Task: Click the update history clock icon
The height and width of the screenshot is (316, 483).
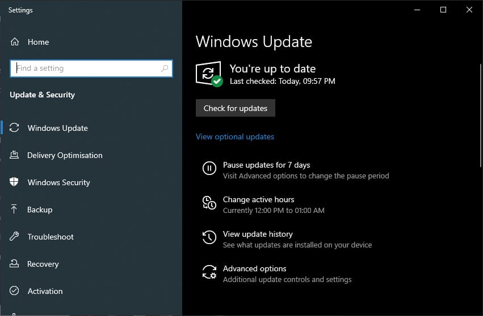Action: click(x=209, y=237)
